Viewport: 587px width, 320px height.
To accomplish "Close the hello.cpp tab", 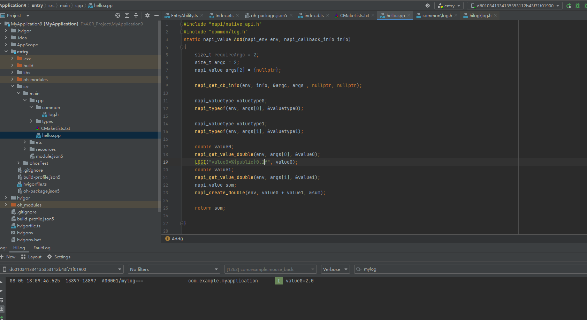I will (x=409, y=15).
